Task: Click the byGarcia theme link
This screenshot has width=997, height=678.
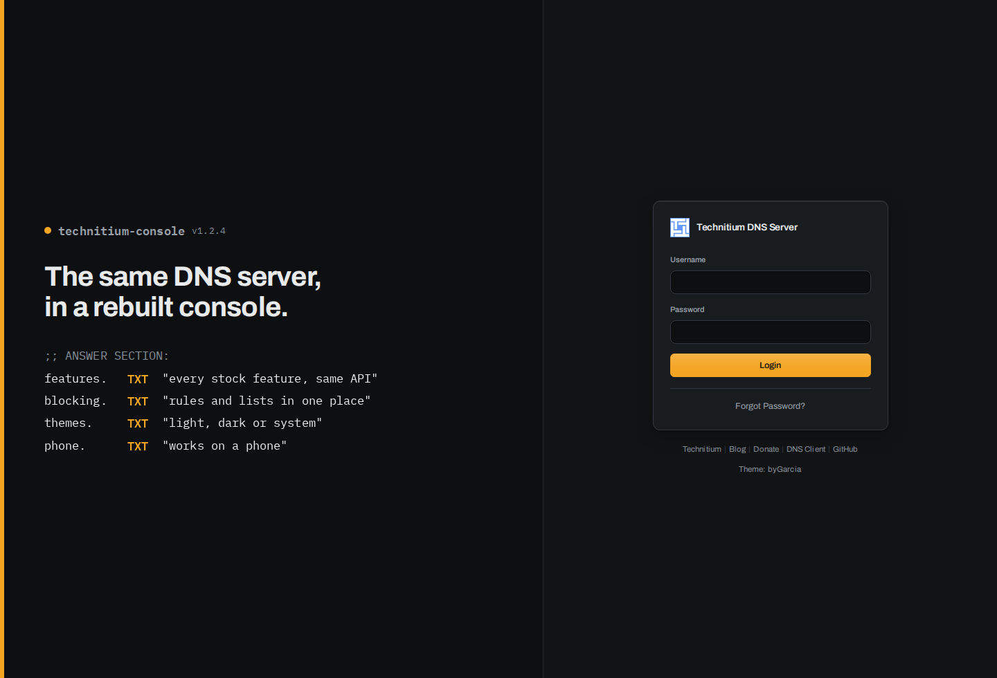Action: [x=784, y=469]
